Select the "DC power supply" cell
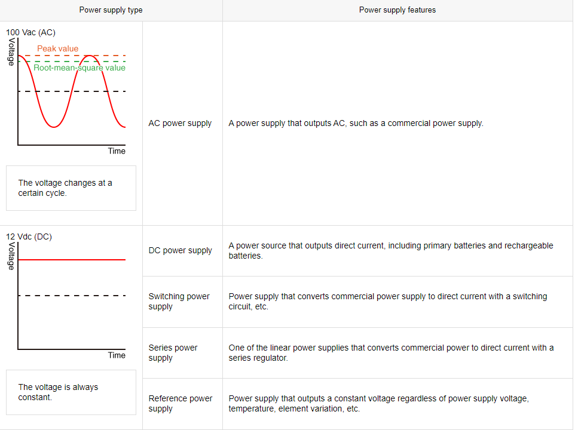This screenshot has width=575, height=430. point(180,250)
